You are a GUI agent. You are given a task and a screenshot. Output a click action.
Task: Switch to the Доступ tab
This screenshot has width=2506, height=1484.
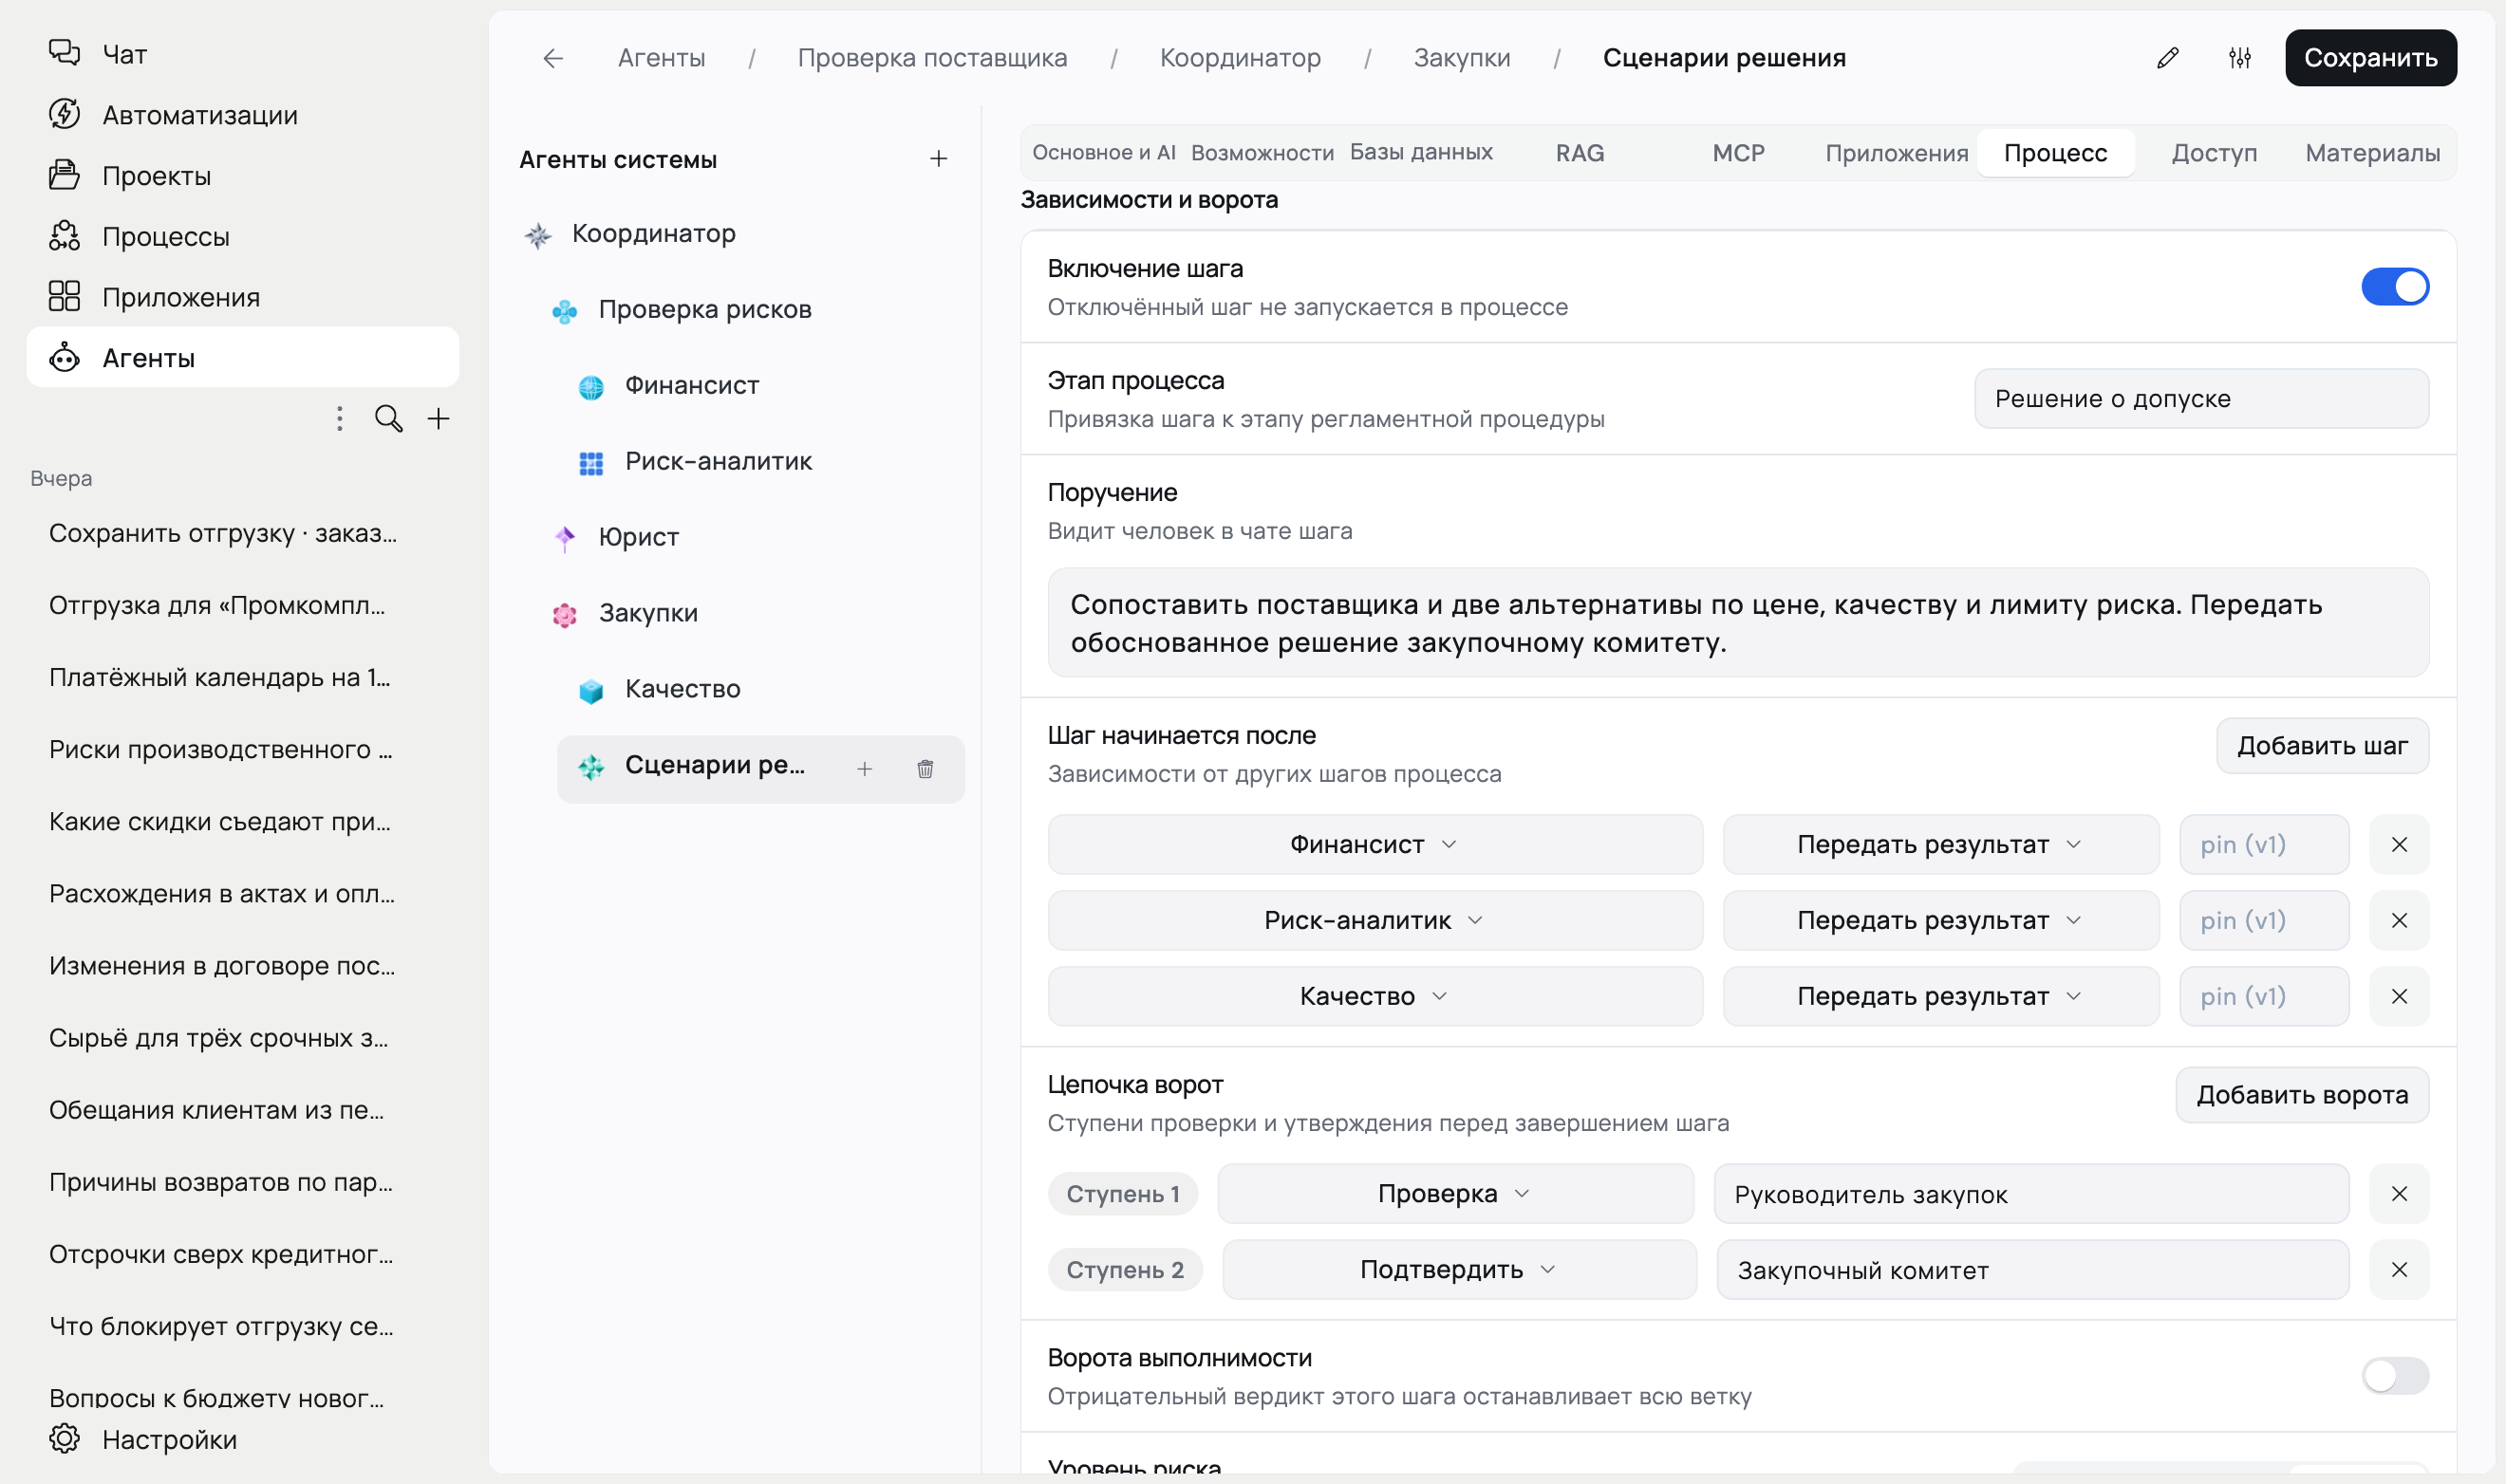(x=2214, y=153)
